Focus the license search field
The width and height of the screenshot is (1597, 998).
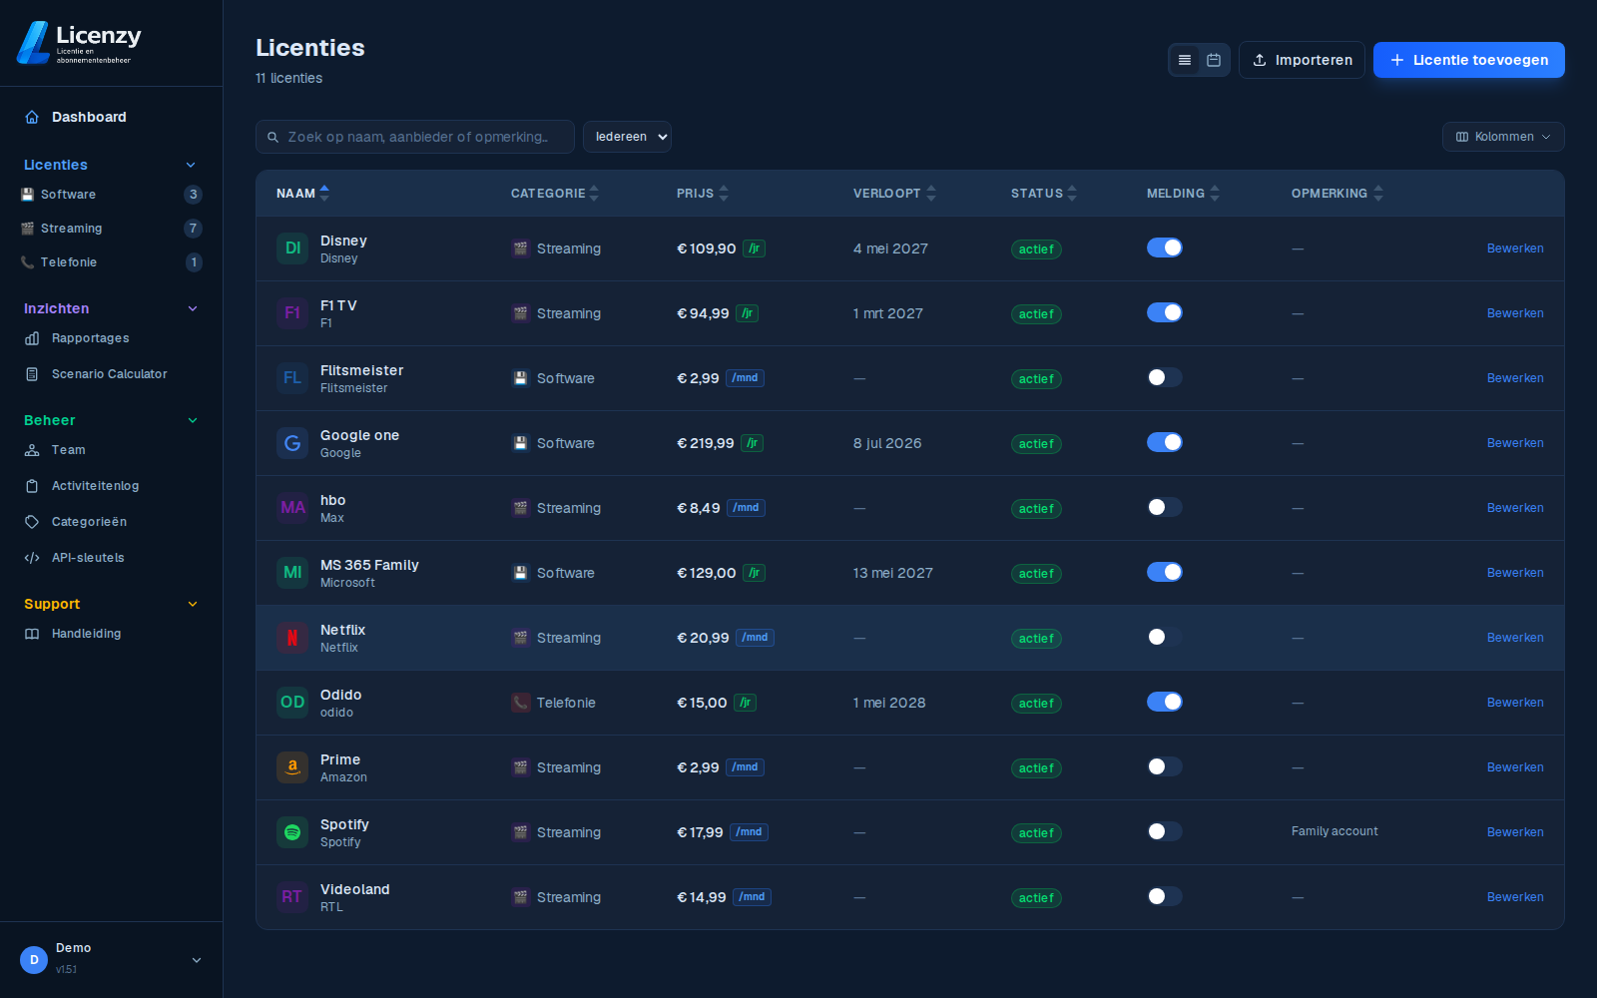tap(415, 137)
